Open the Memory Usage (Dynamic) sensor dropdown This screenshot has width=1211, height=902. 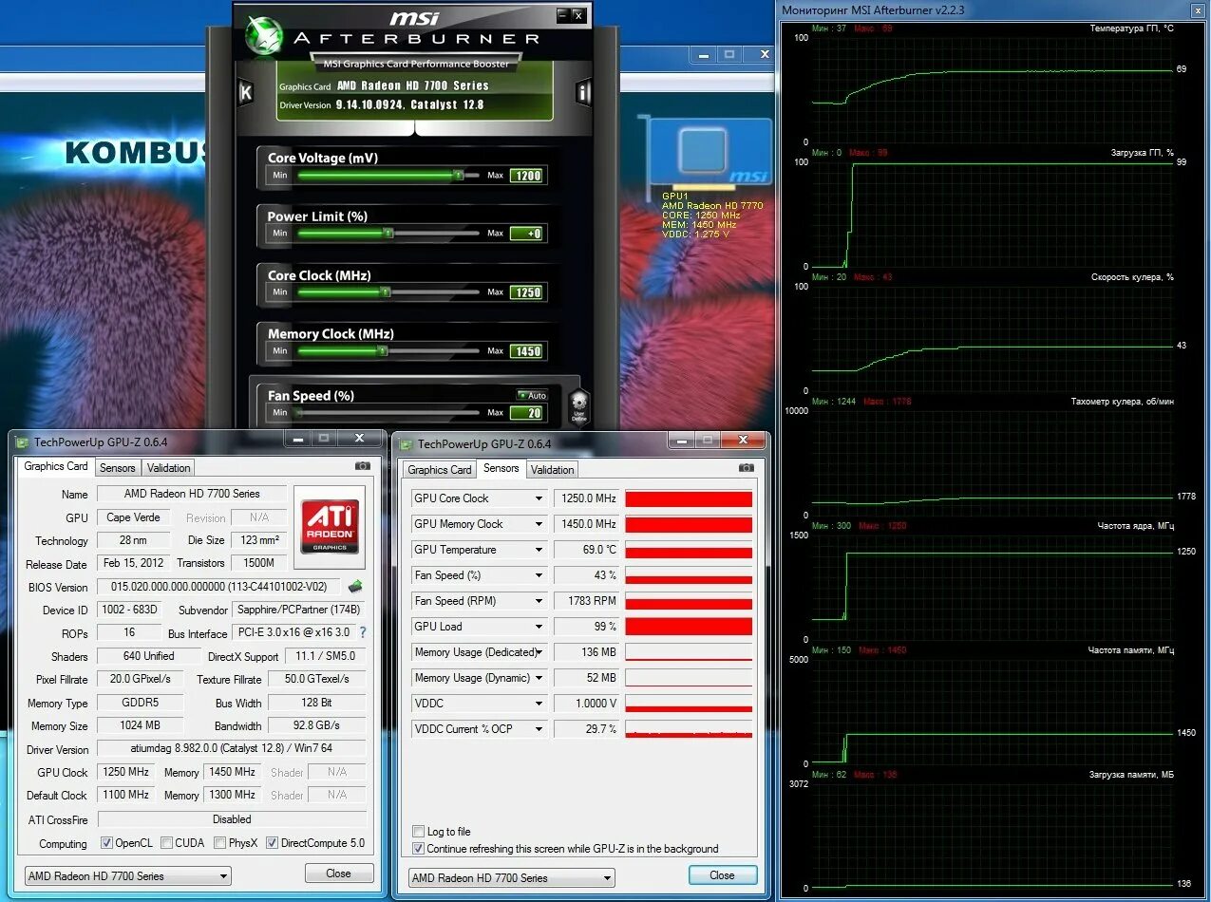(539, 678)
